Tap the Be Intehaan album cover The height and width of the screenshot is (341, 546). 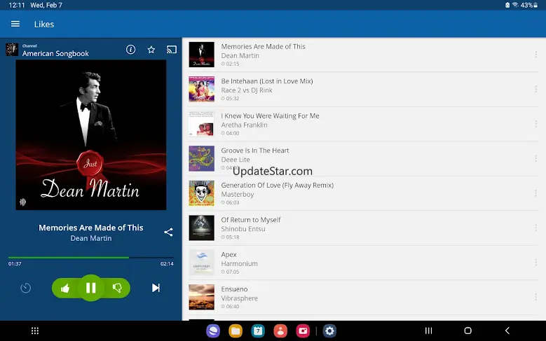click(202, 89)
